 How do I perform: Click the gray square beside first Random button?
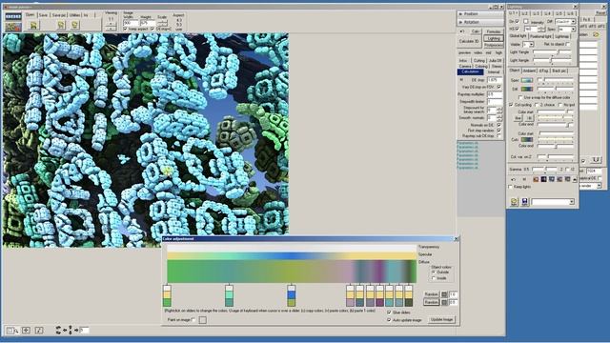click(x=444, y=294)
